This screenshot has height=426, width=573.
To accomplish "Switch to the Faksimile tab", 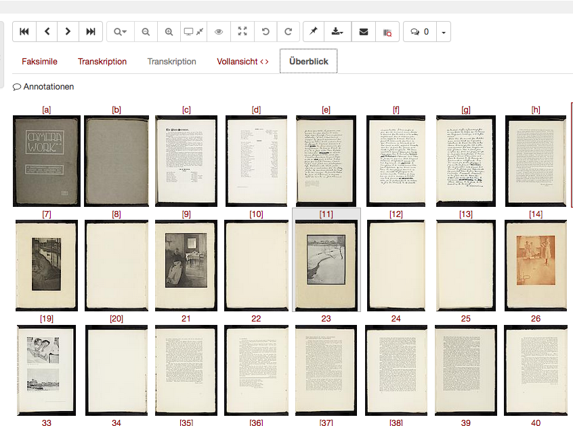I will pos(39,62).
